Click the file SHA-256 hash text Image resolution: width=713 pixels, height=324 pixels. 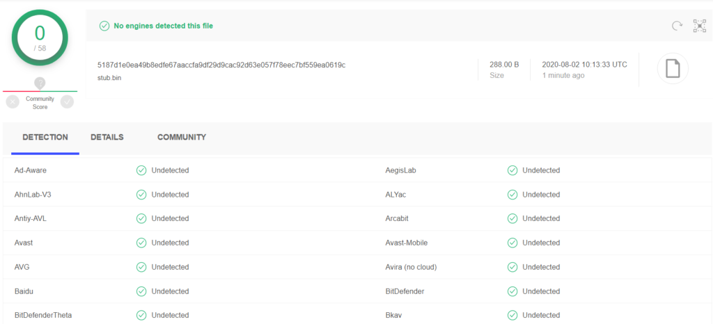[221, 65]
